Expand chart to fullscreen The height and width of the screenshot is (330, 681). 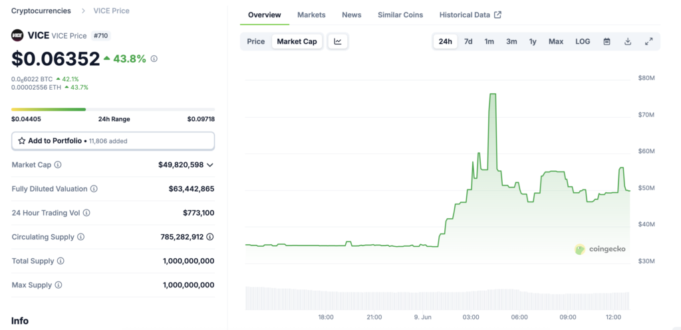click(649, 41)
